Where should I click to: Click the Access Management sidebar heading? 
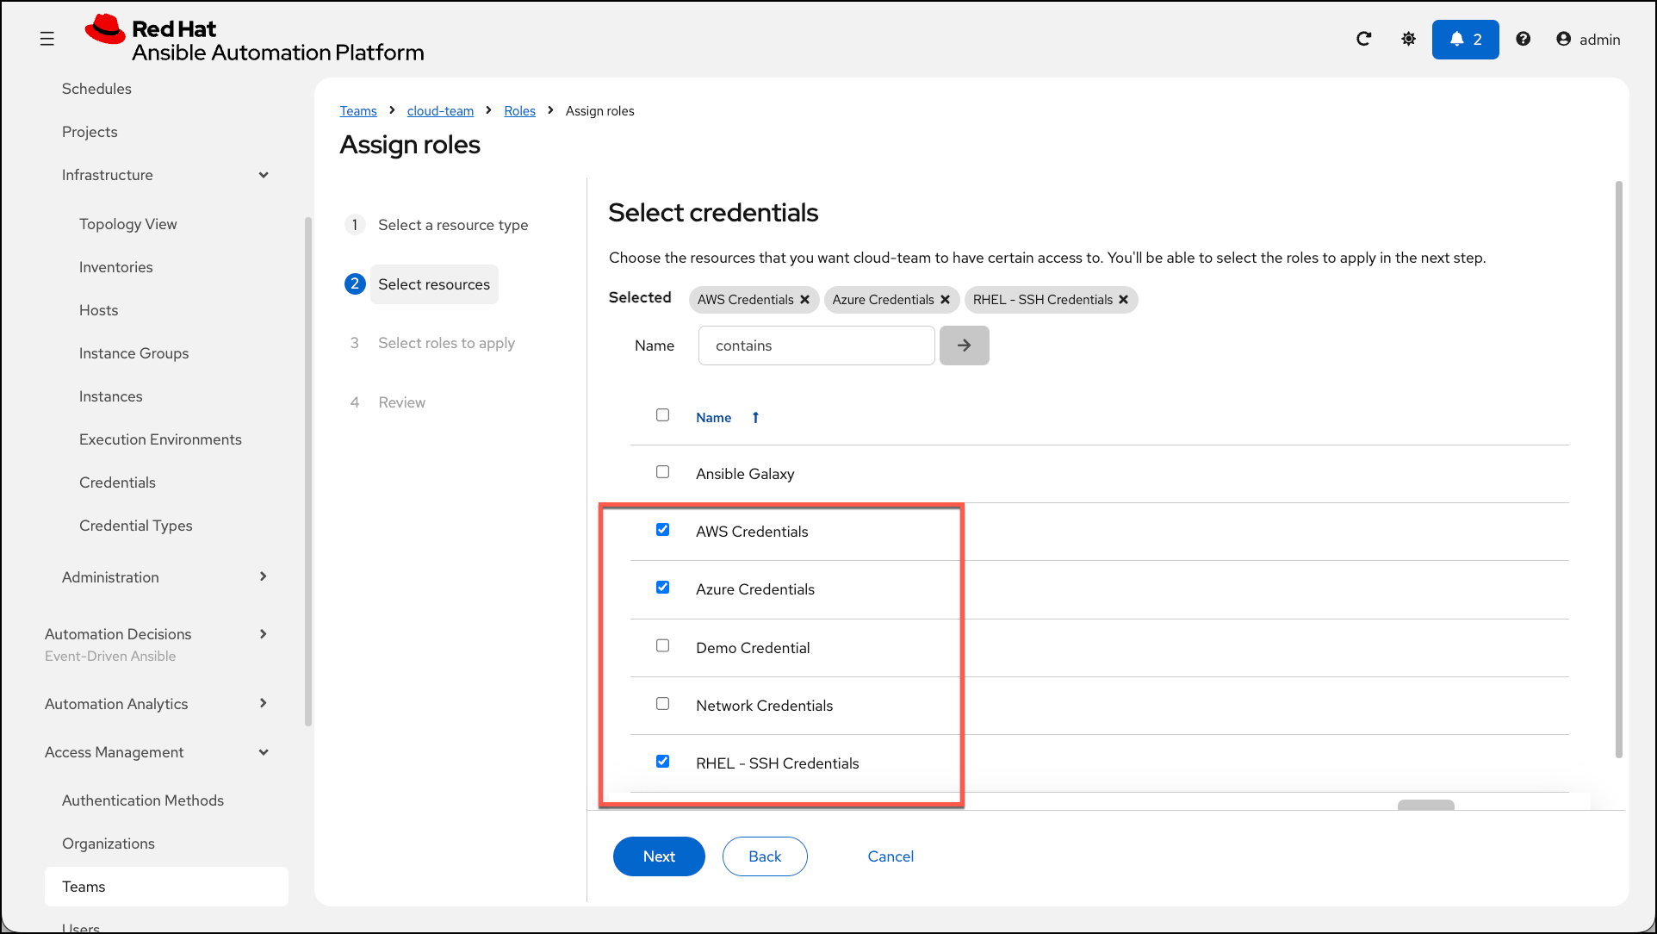115,752
